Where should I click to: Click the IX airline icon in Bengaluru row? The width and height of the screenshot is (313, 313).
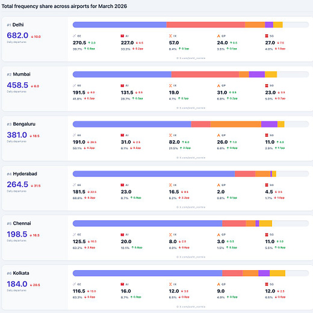pyautogui.click(x=170, y=135)
